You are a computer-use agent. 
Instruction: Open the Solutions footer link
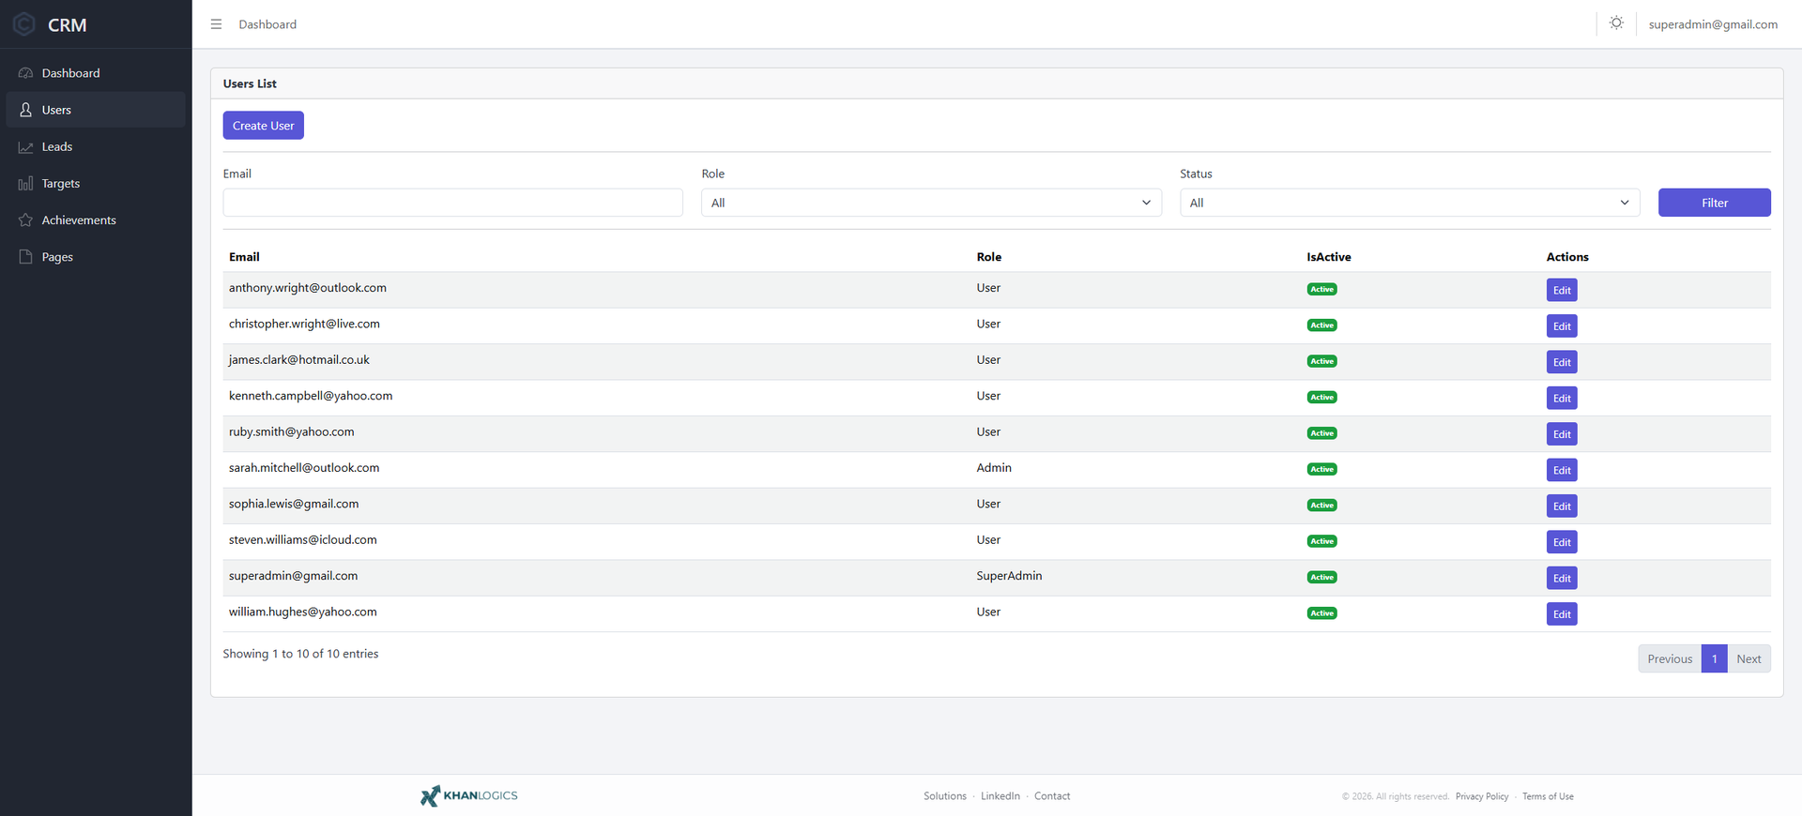pos(944,796)
